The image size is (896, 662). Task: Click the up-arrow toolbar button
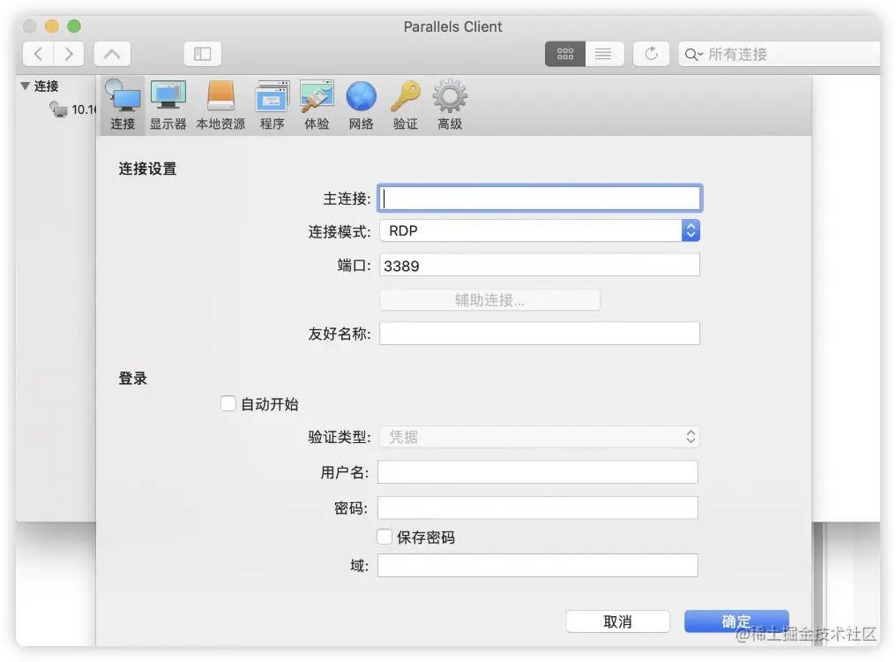click(112, 54)
